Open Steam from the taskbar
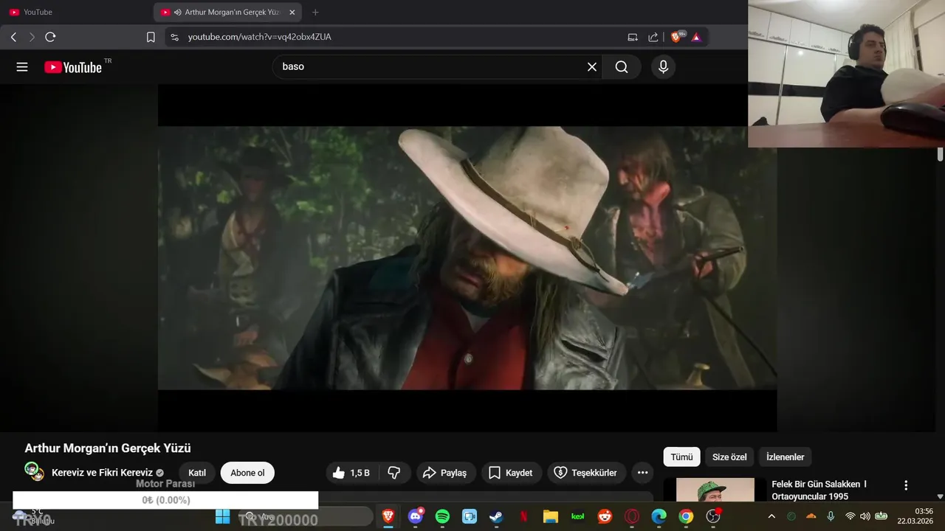 click(496, 516)
